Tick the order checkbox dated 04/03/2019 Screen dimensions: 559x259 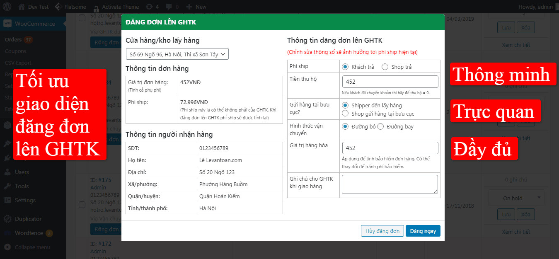(82, 18)
